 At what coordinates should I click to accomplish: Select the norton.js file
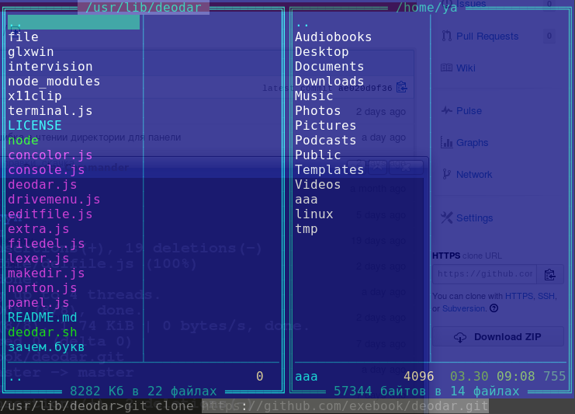tap(43, 287)
